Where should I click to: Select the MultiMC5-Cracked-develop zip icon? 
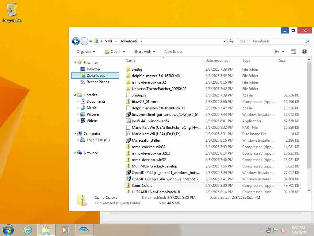click(x=128, y=166)
